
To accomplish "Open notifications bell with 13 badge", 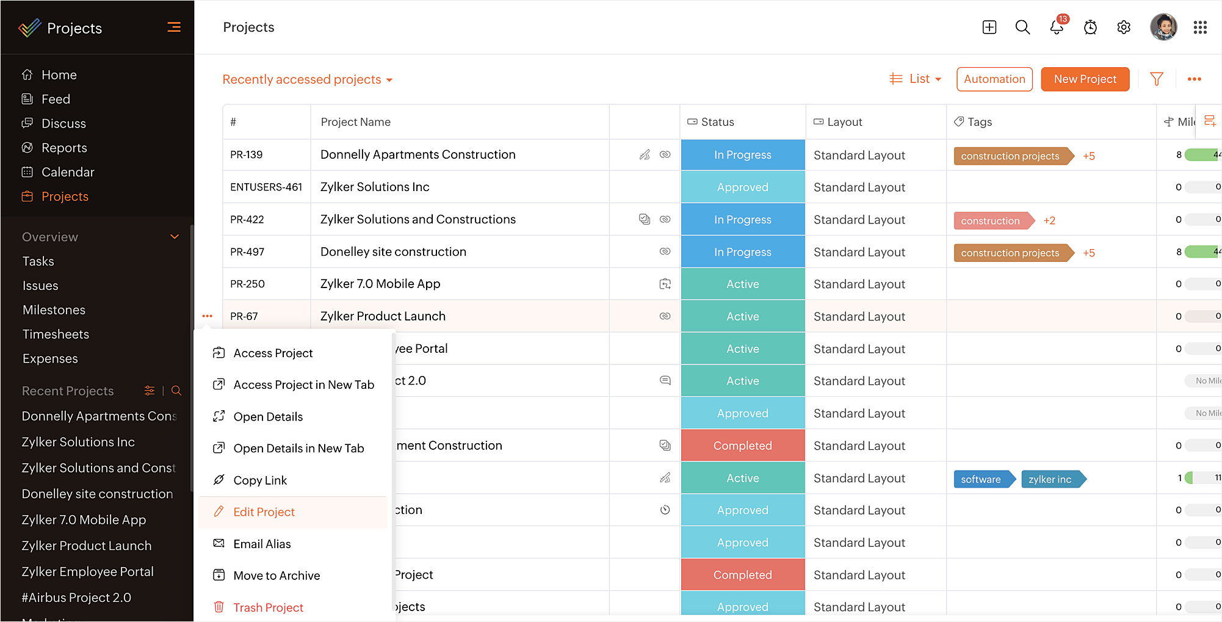I will point(1057,27).
